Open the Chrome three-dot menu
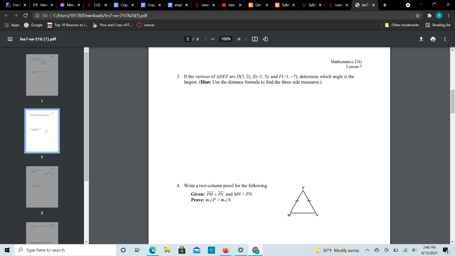 tap(448, 16)
